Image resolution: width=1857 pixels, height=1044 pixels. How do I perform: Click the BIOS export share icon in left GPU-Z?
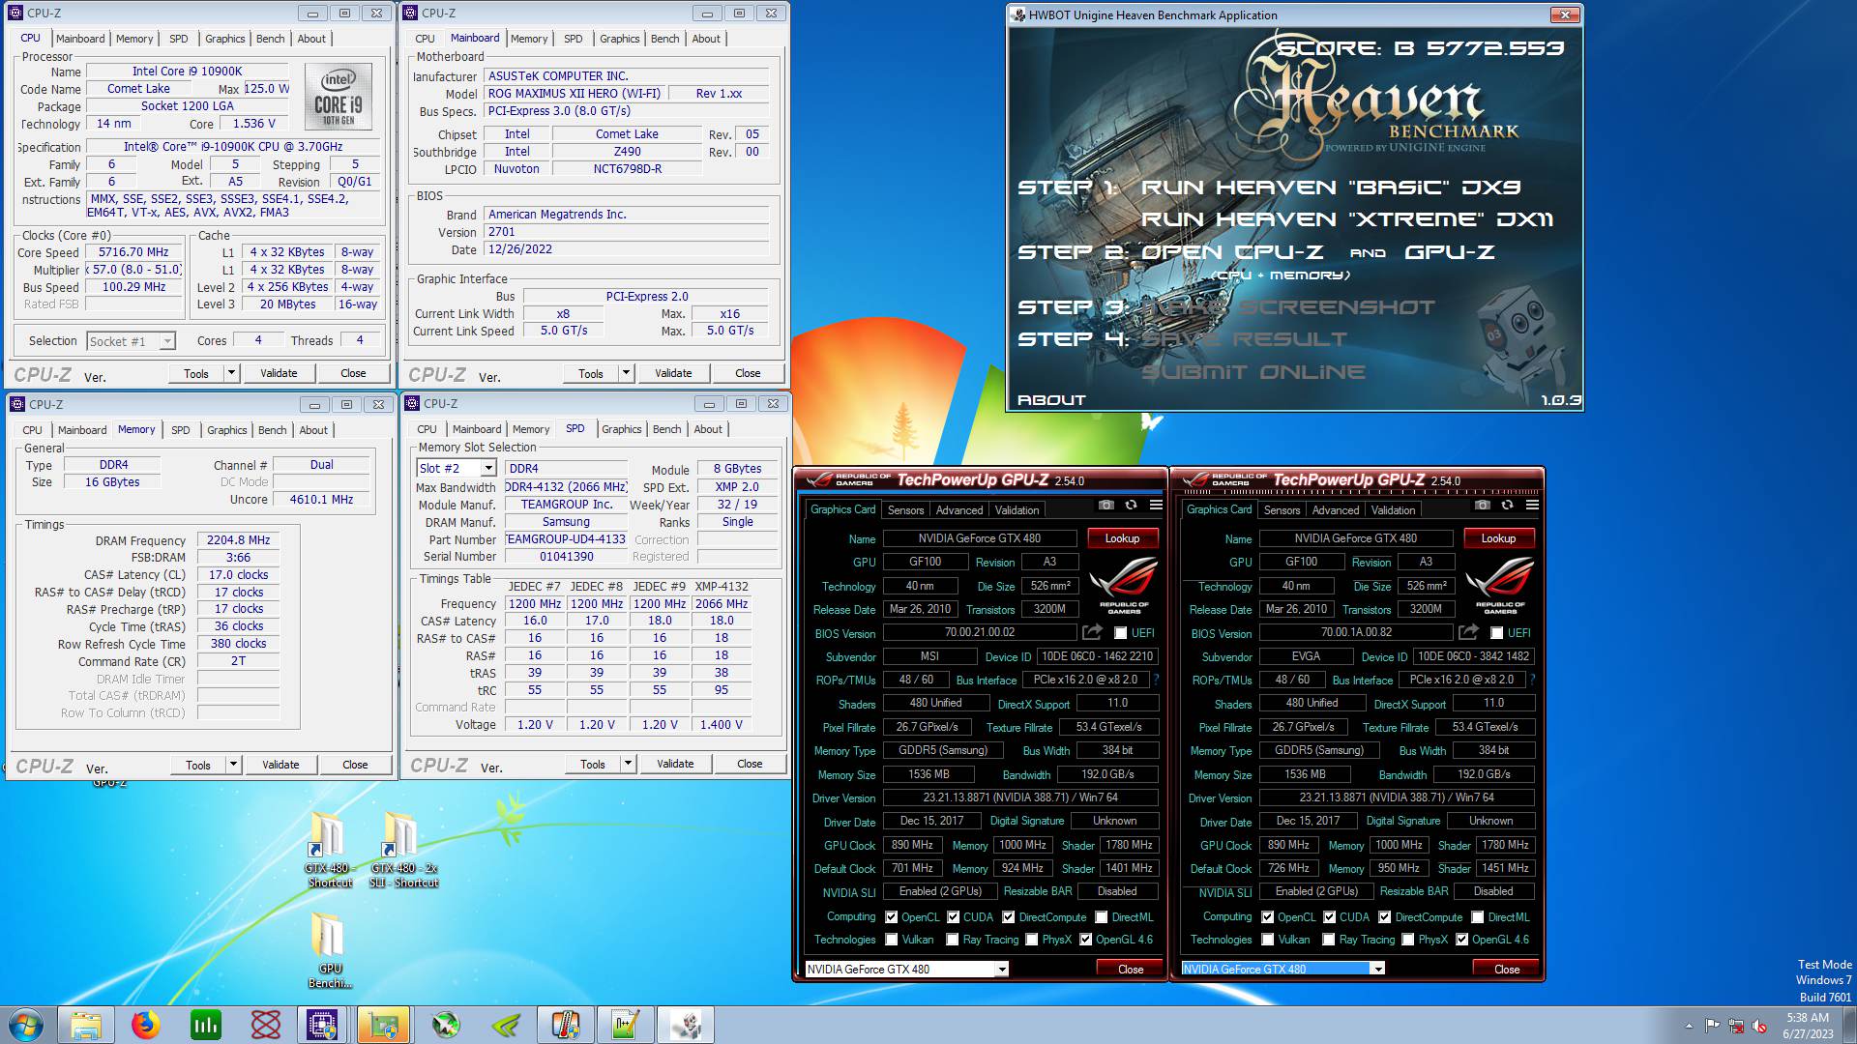tap(1092, 632)
